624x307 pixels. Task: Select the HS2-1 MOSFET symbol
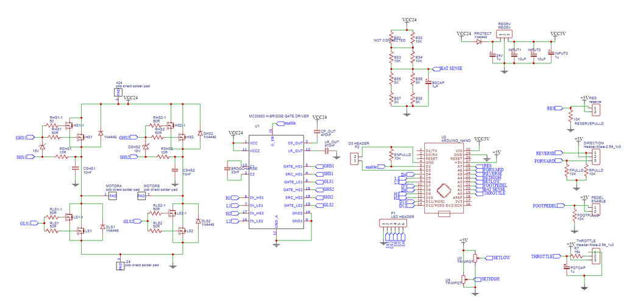[171, 125]
